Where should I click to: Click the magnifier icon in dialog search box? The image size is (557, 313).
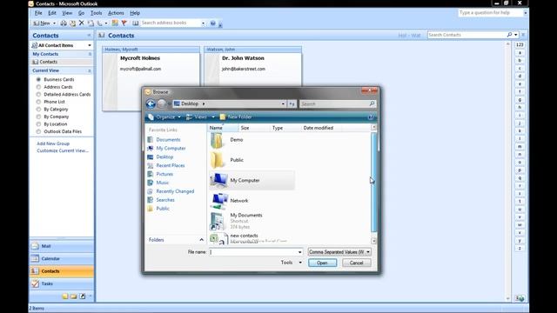click(372, 103)
